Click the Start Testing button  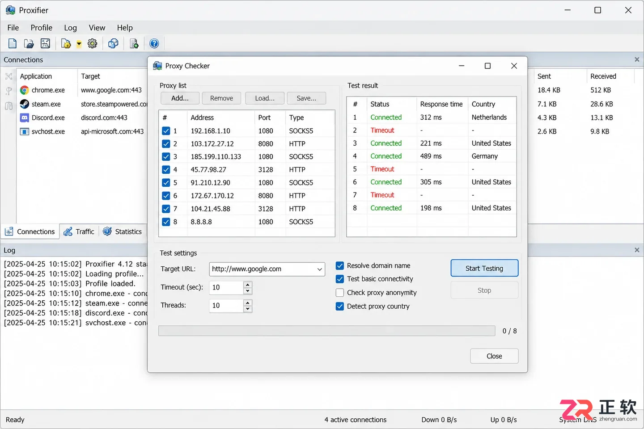click(x=484, y=268)
